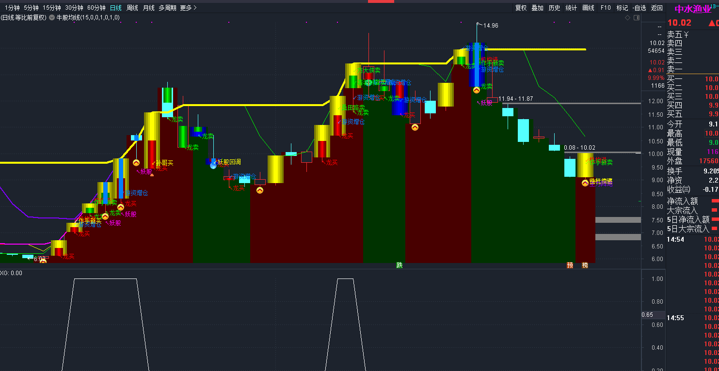Screen dimensions: 719x371
Task: Click the 现量 current volume row
Action: [x=693, y=152]
